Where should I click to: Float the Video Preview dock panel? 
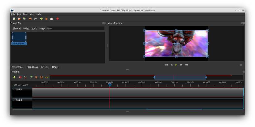242,23
